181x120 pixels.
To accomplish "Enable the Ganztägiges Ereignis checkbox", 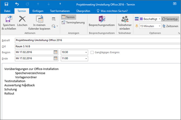I will 92,53.
